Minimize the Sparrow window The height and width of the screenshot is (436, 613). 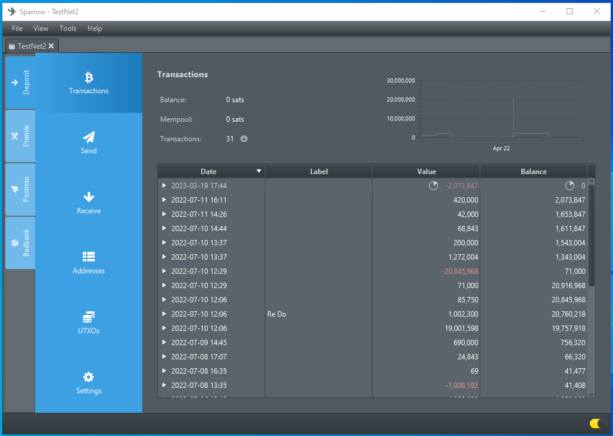pos(543,11)
